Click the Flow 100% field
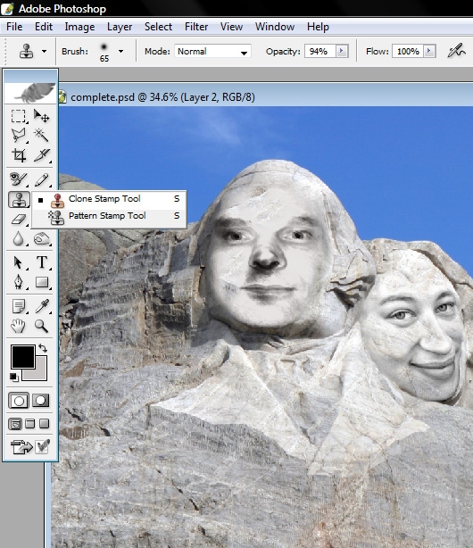Screen dimensions: 473x548 pyautogui.click(x=408, y=52)
